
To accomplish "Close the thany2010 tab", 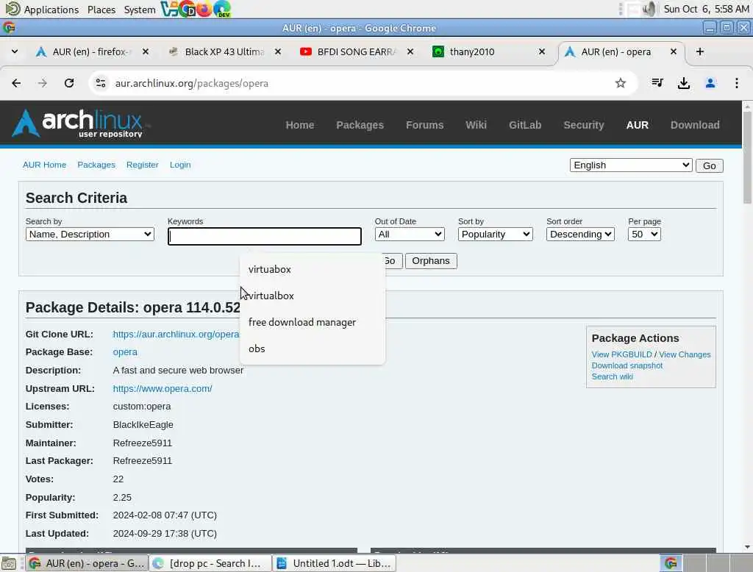I will point(542,51).
